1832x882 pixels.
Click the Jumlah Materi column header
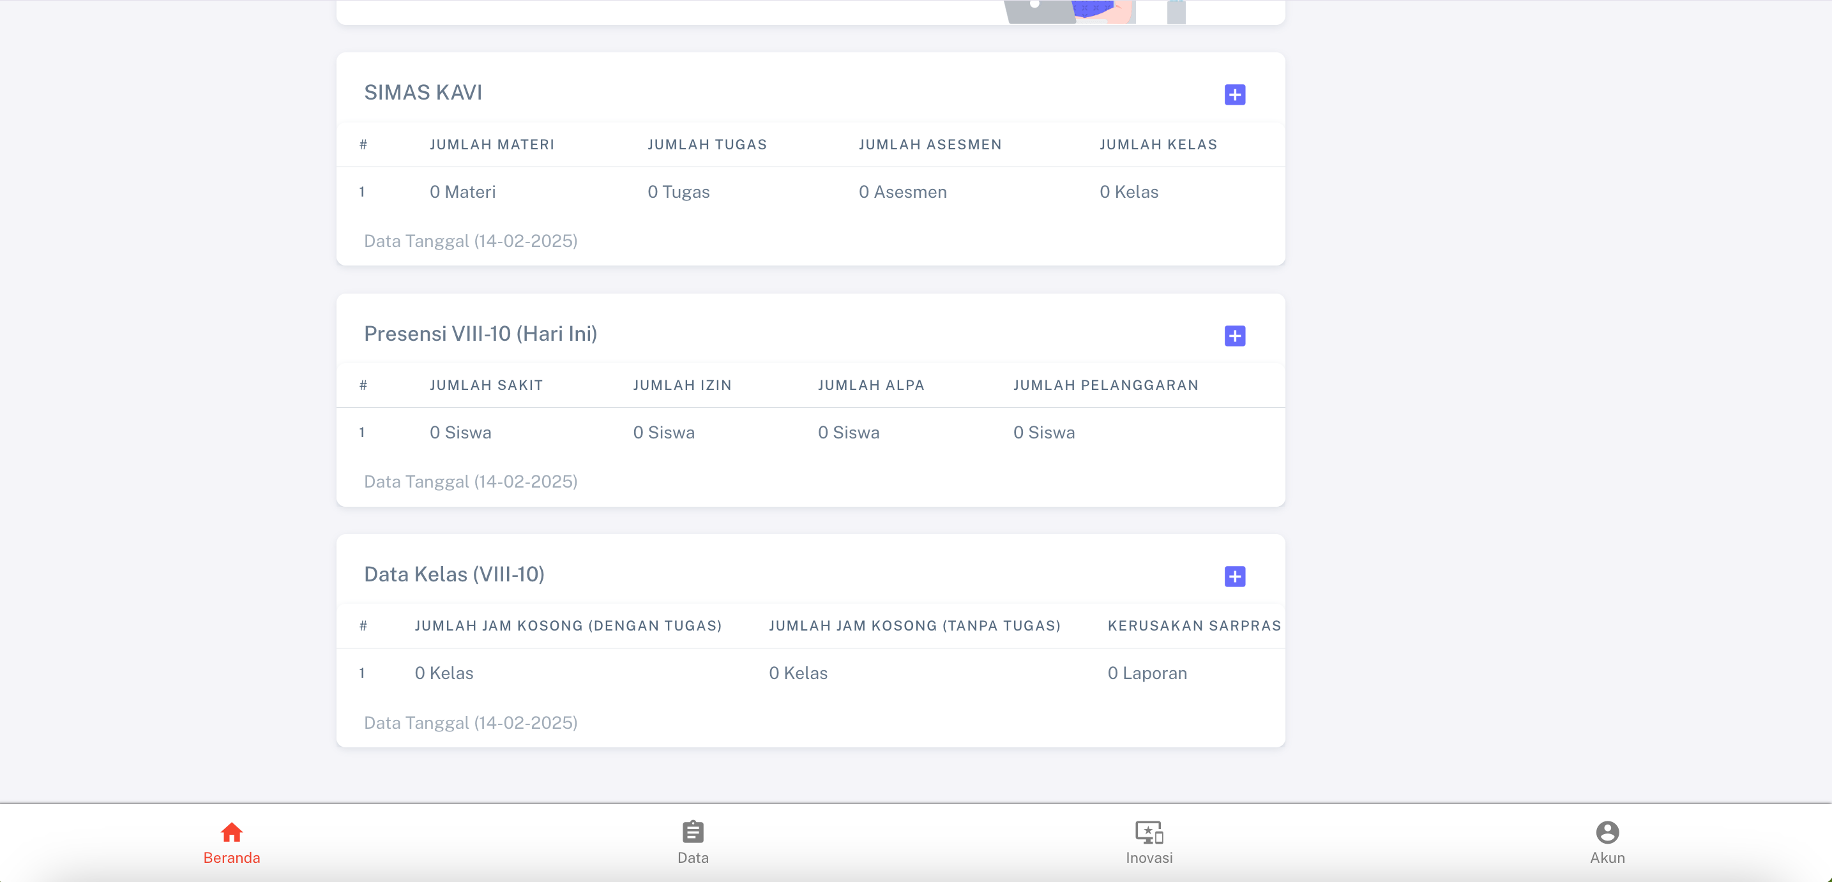click(492, 144)
